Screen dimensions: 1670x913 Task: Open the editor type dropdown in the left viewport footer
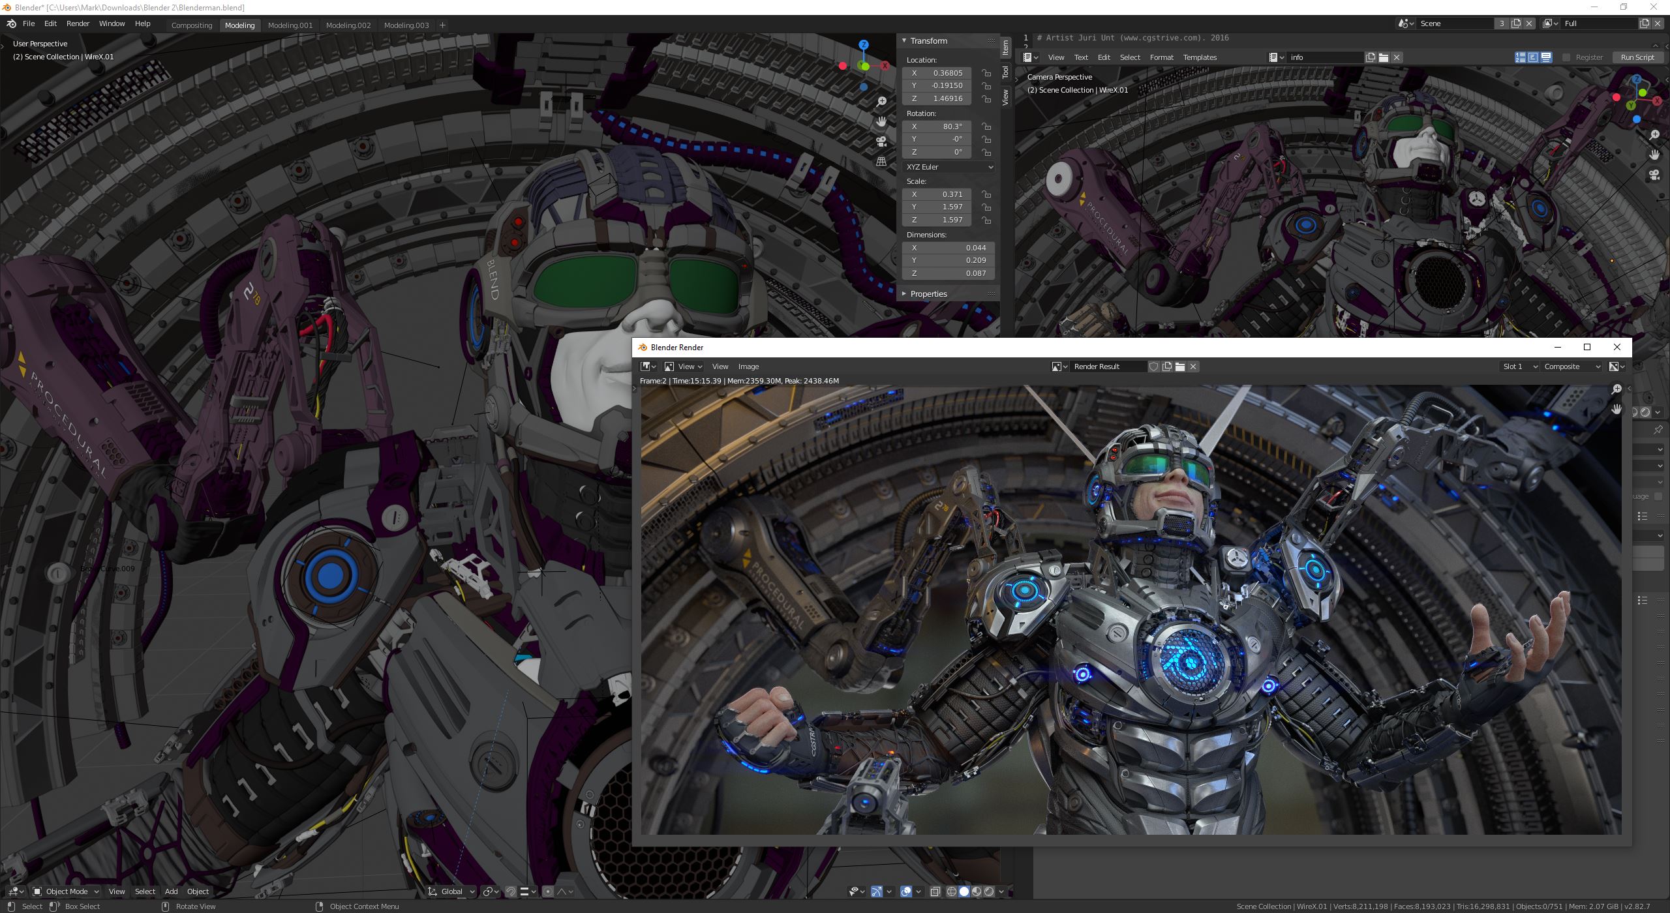16,891
